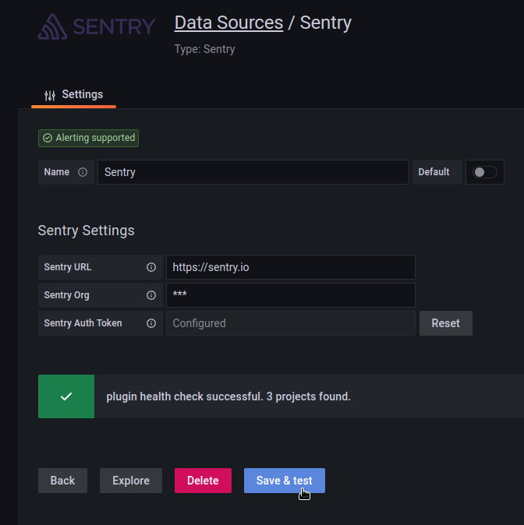Click the Sentry logo icon
This screenshot has height=525, width=524.
[x=53, y=26]
